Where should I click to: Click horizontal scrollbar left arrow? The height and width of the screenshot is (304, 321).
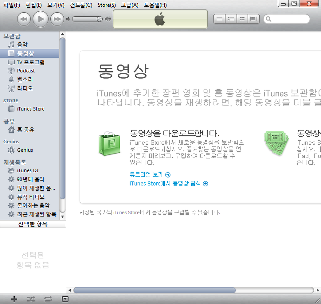70,290
